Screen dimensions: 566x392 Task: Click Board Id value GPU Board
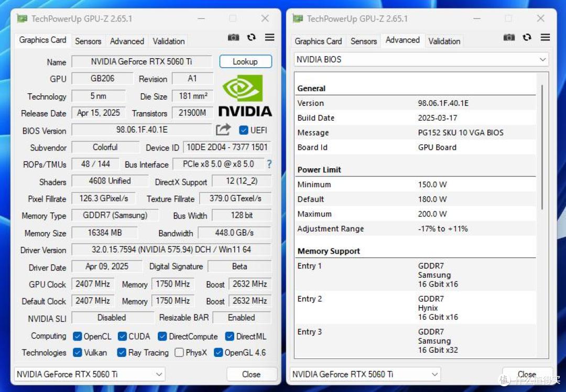pyautogui.click(x=437, y=148)
